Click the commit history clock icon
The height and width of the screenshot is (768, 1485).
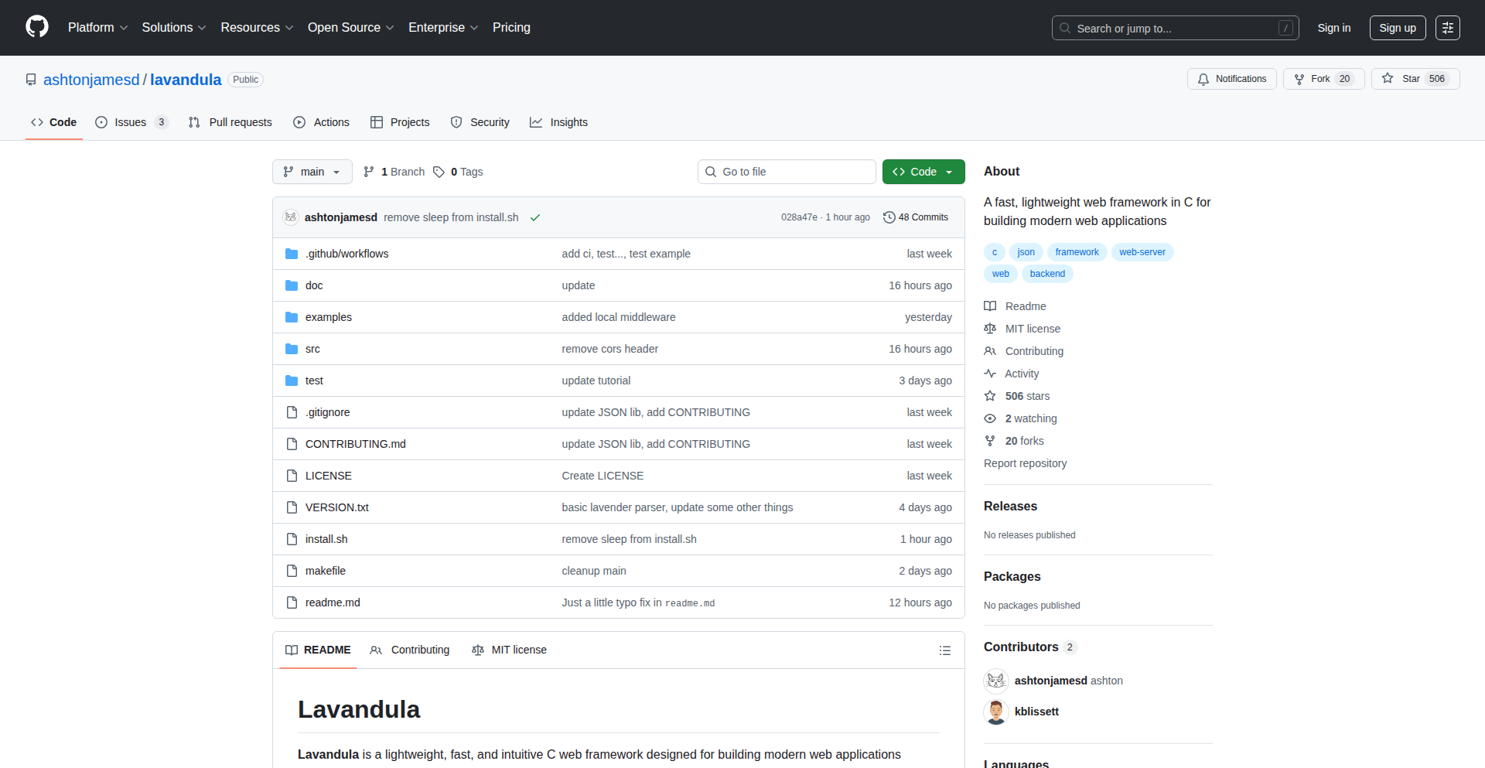889,217
